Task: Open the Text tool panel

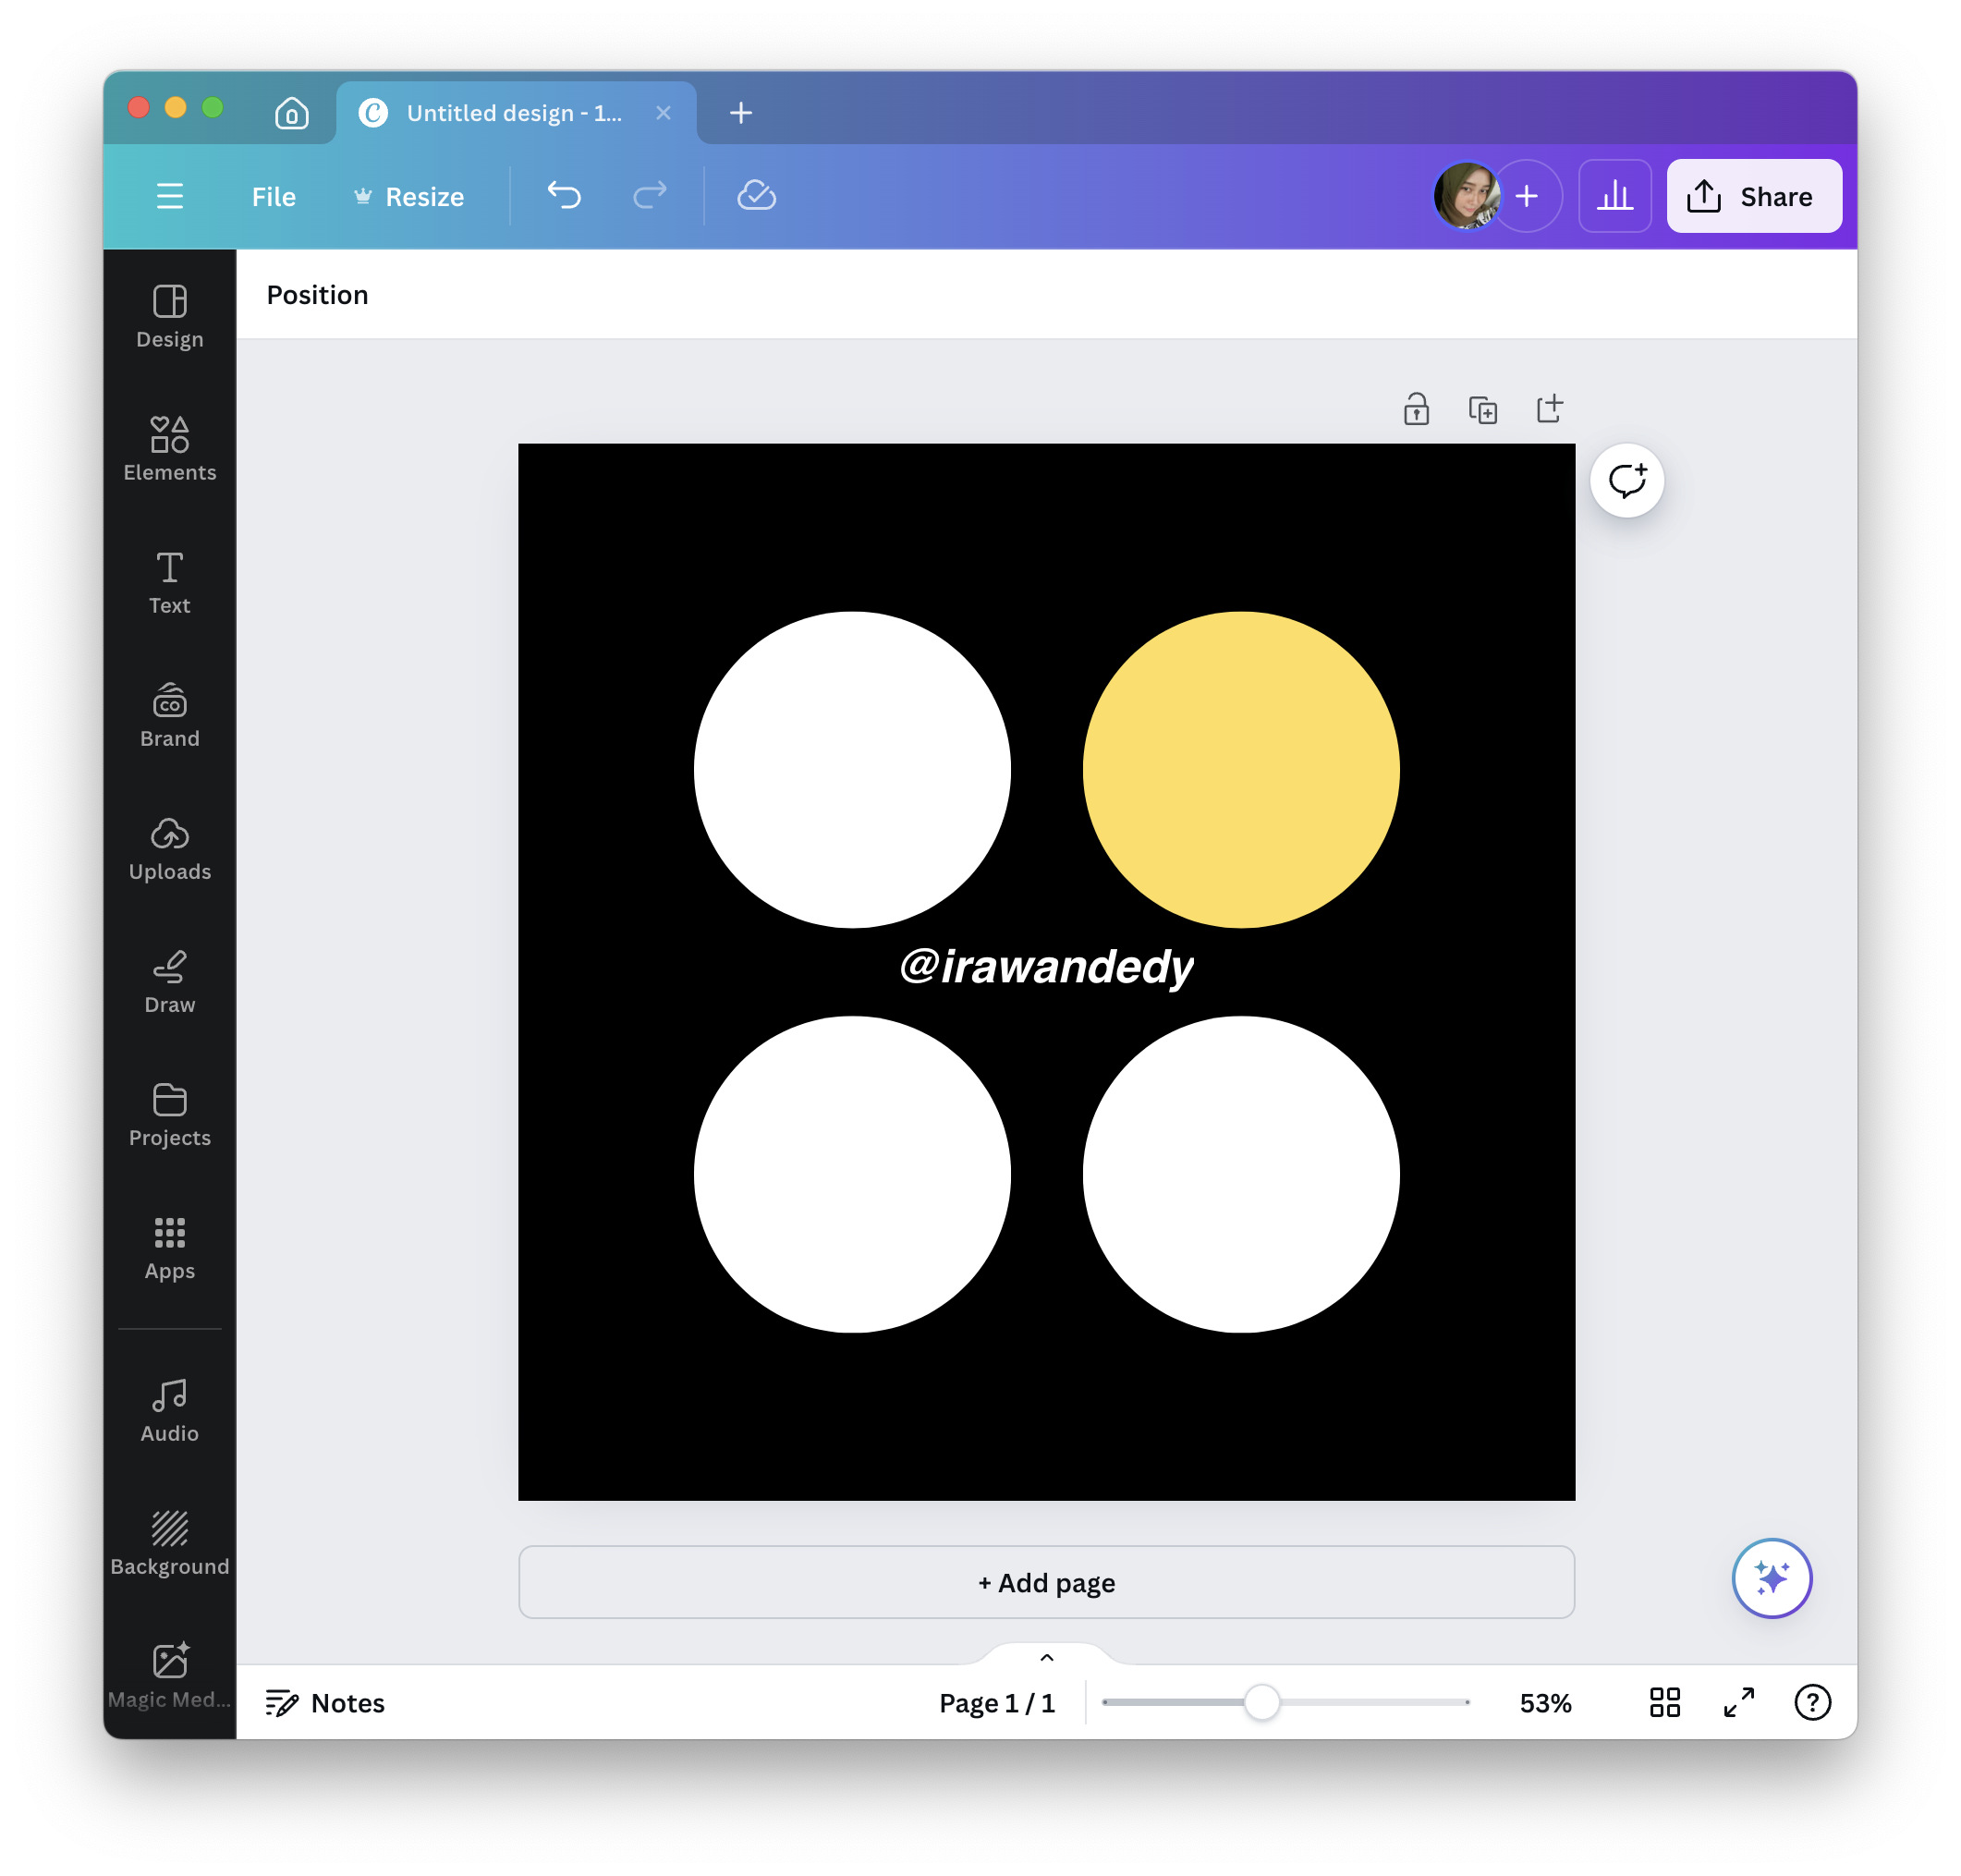Action: click(x=169, y=582)
